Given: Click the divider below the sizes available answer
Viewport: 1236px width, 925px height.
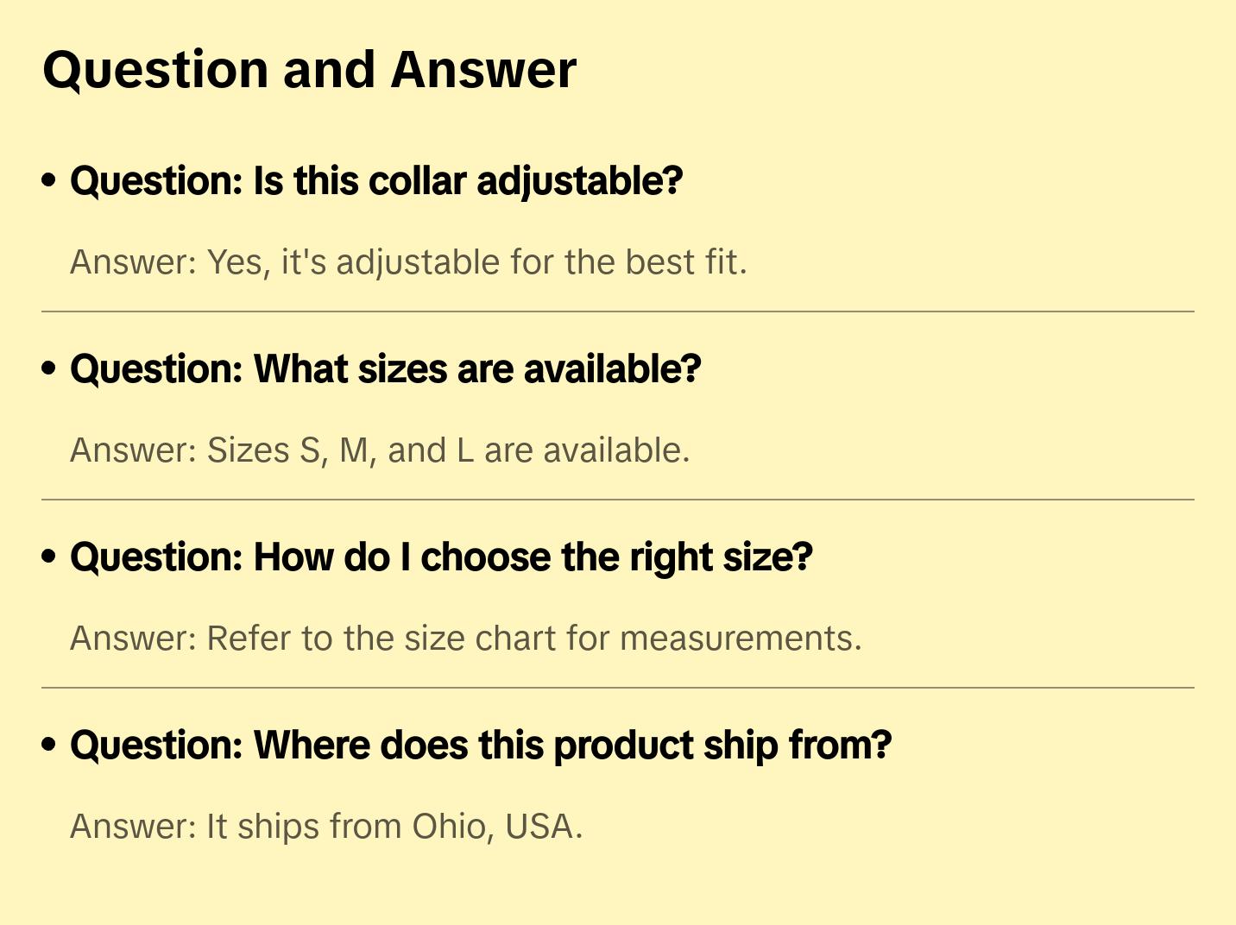Looking at the screenshot, I should (x=618, y=500).
